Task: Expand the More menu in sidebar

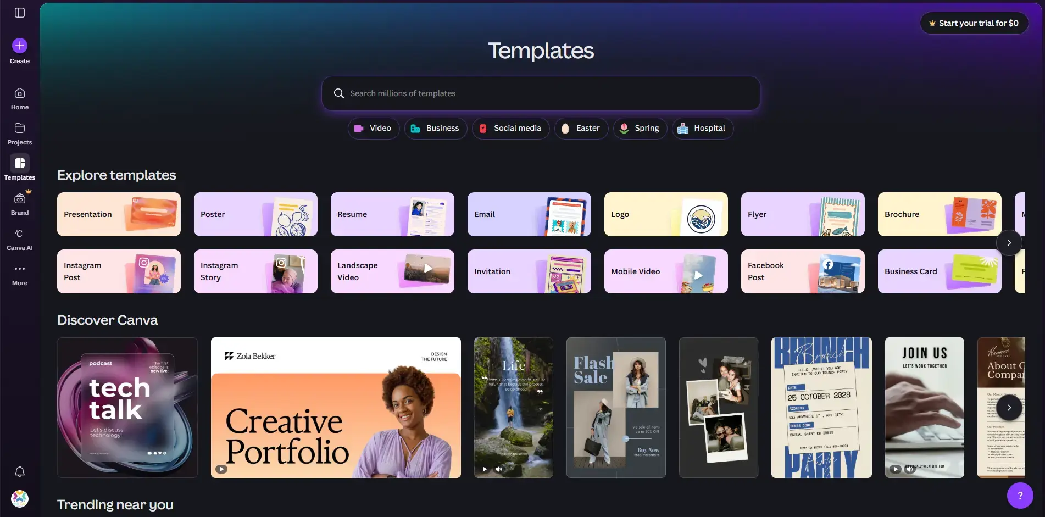Action: (20, 269)
